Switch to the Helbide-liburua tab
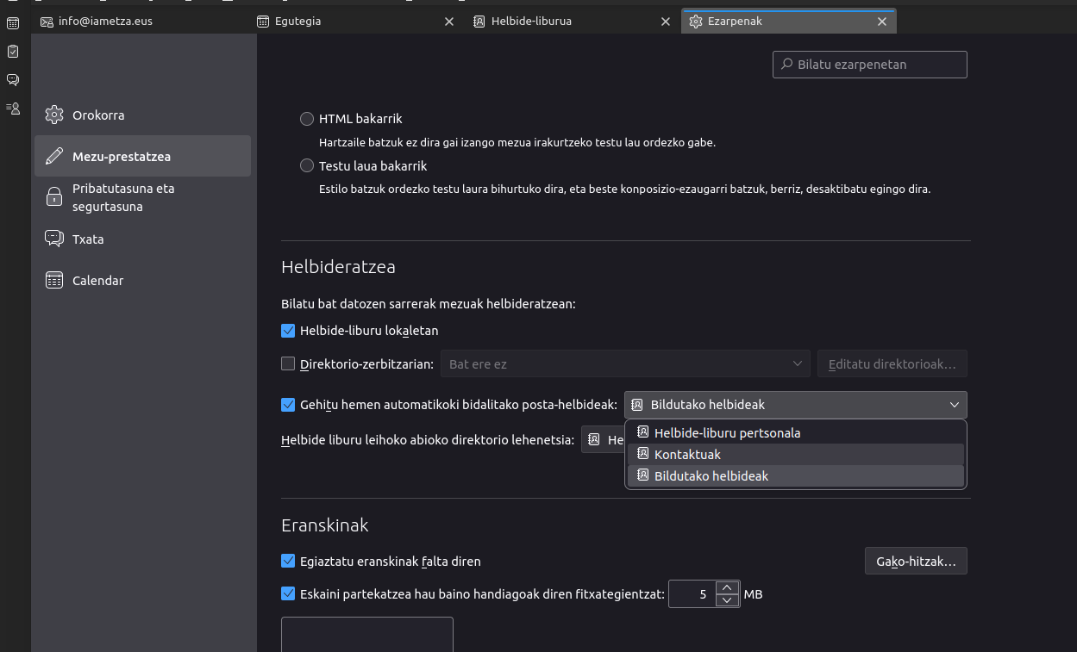This screenshot has width=1077, height=652. (x=530, y=22)
